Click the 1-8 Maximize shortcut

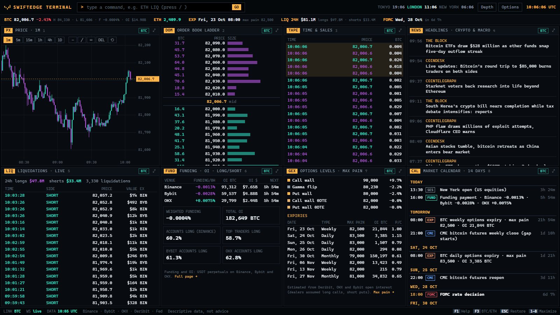pos(542,311)
